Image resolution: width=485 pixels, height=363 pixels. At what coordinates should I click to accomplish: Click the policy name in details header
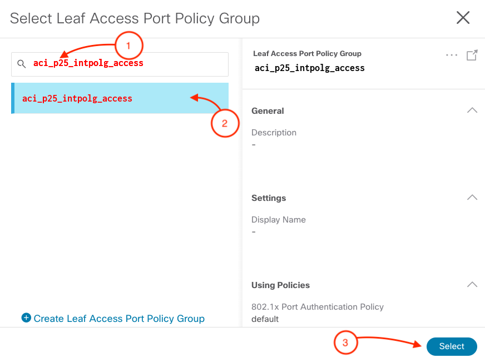[x=309, y=68]
